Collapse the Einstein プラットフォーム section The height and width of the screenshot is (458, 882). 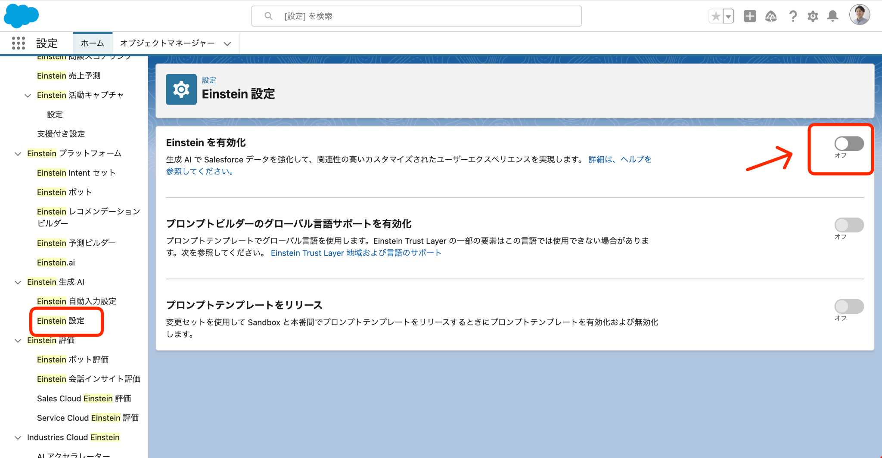click(18, 154)
